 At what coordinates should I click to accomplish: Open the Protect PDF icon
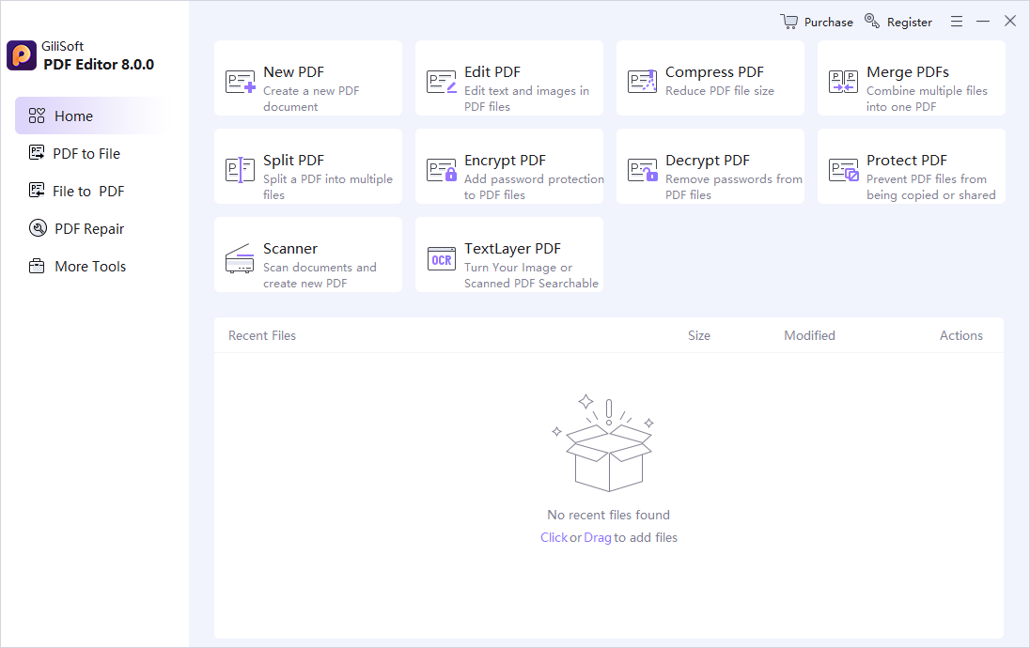pos(843,170)
